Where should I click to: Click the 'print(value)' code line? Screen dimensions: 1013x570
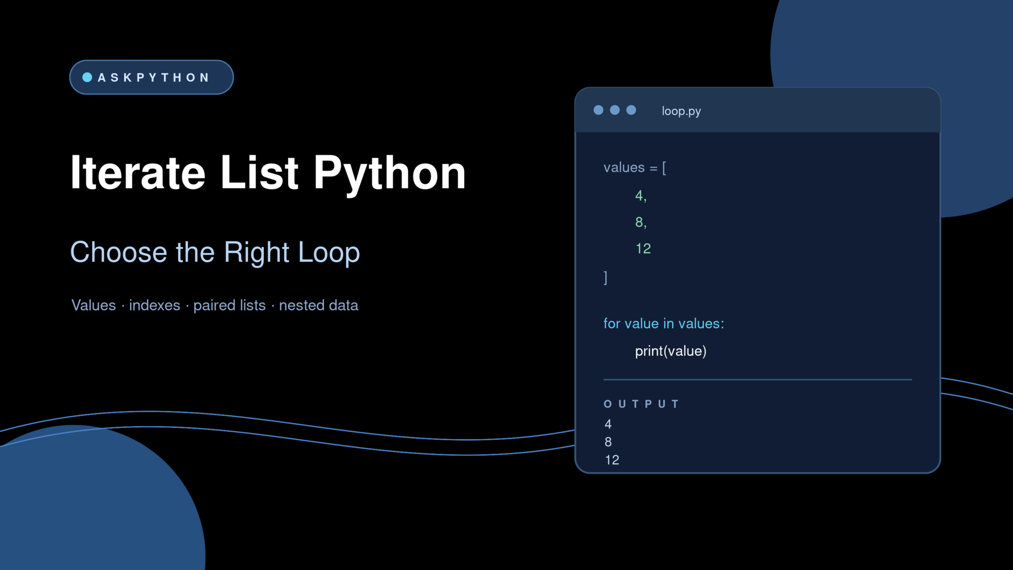(x=671, y=351)
